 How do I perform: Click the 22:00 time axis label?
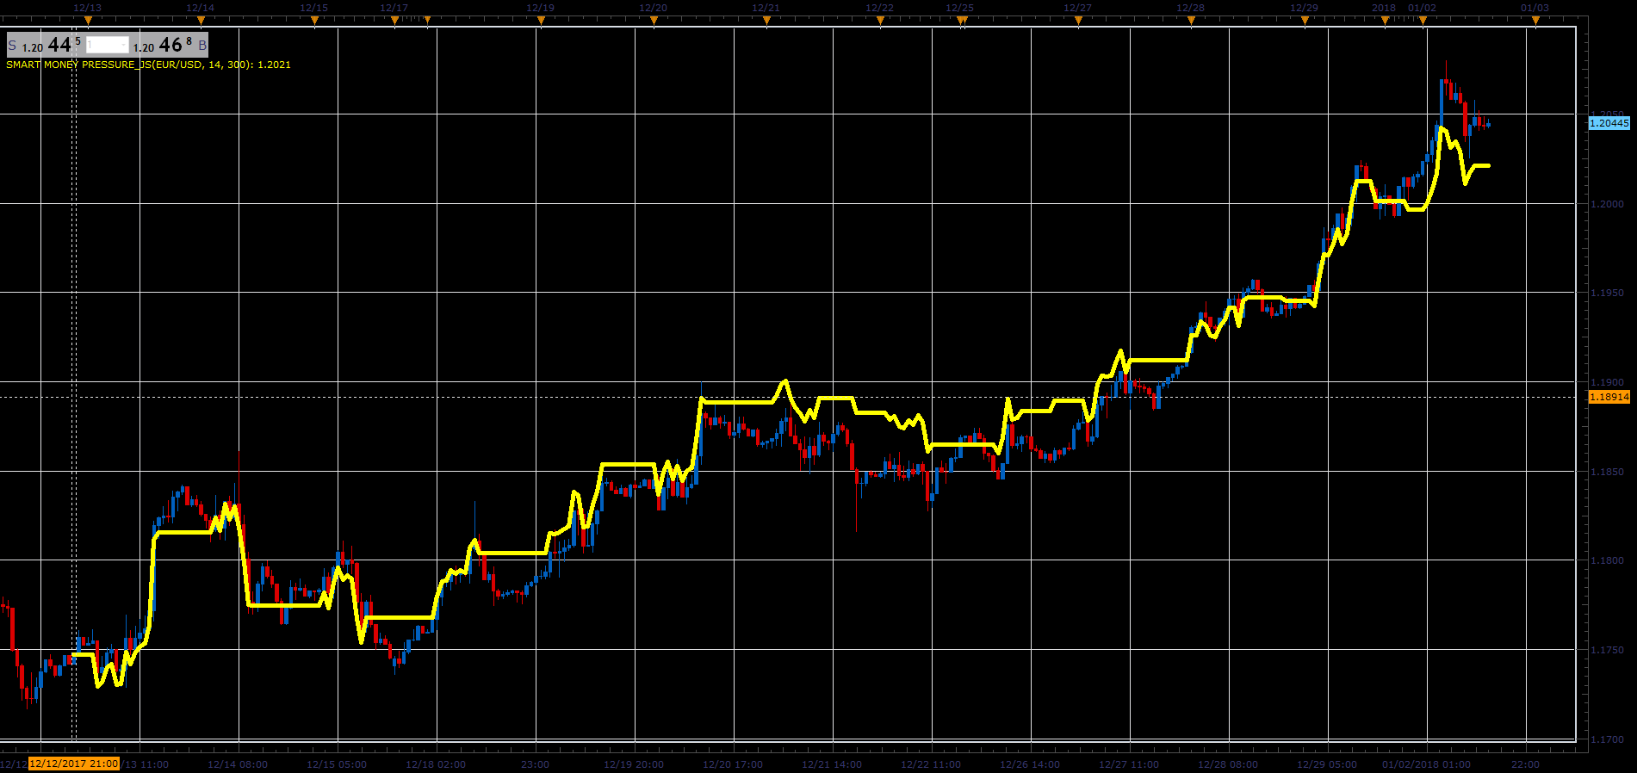click(x=1525, y=764)
